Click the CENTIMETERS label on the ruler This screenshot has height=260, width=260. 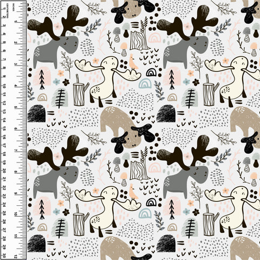click(8, 10)
